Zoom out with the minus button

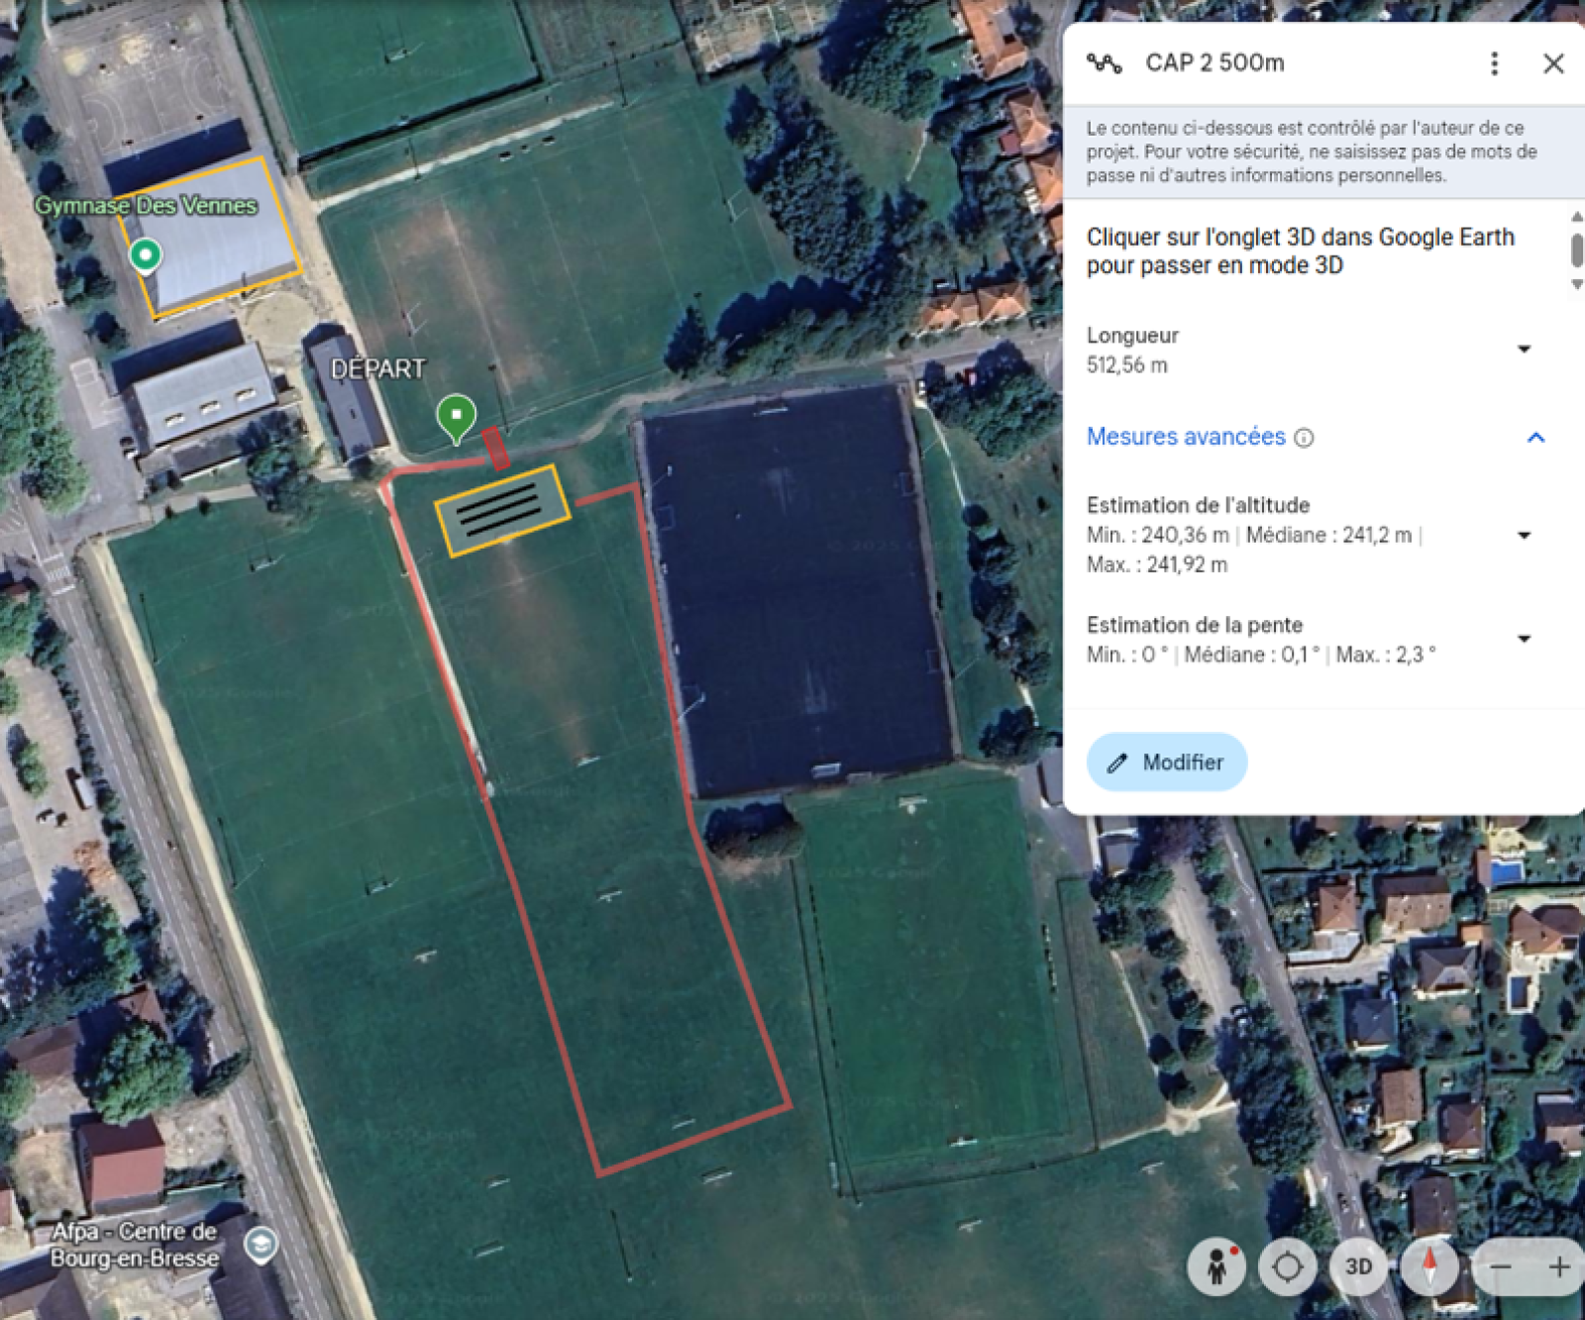pyautogui.click(x=1501, y=1267)
